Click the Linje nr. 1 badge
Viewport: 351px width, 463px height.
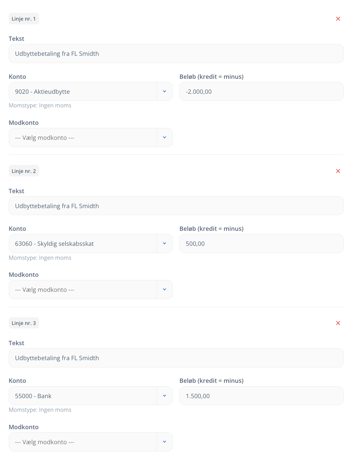(x=24, y=19)
